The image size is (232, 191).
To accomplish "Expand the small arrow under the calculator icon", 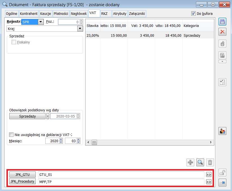I will point(222,61).
